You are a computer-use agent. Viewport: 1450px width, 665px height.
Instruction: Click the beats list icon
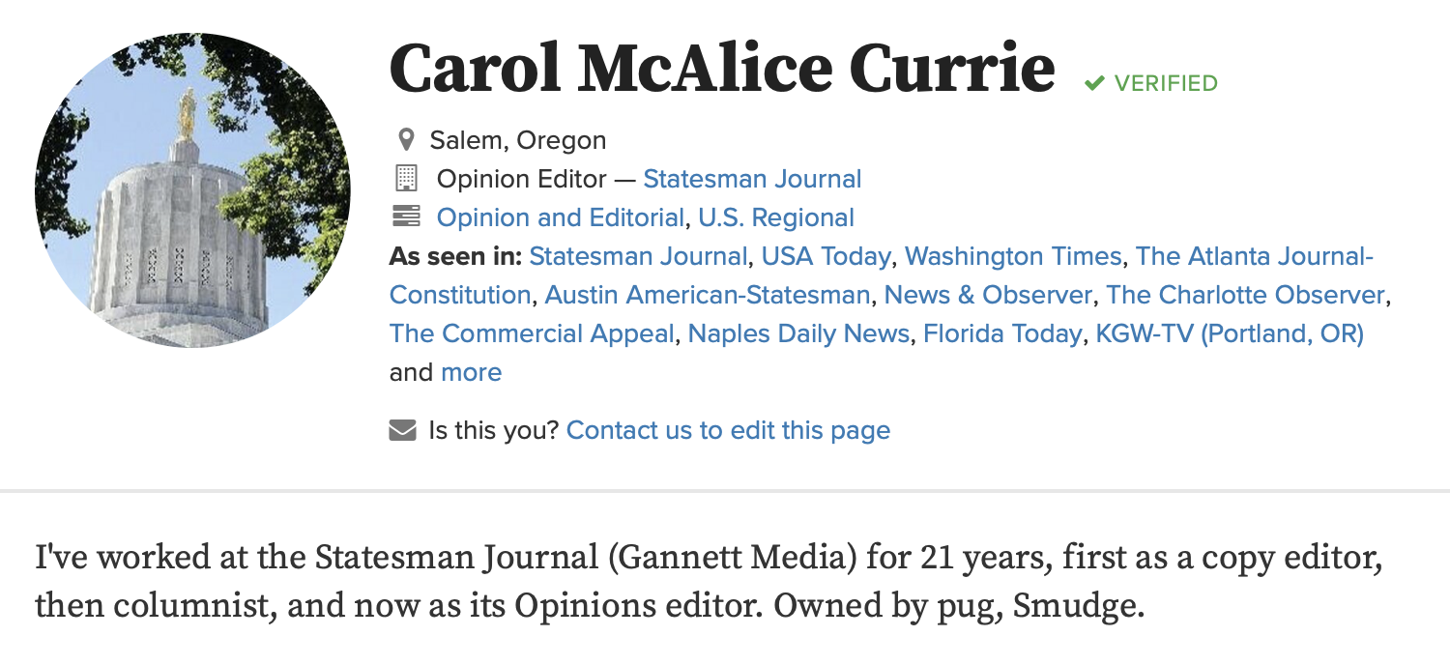click(406, 217)
